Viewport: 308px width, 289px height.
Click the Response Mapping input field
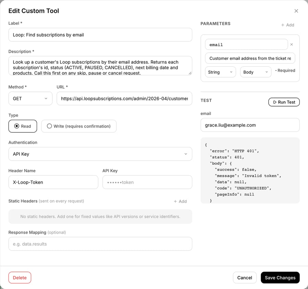tap(100, 244)
